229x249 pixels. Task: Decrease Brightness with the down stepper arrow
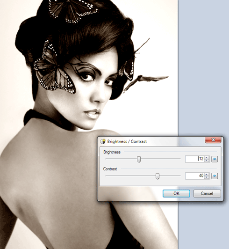[207, 161]
